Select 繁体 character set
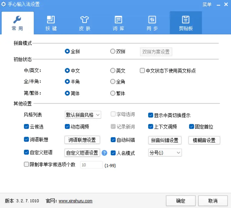 (118, 93)
